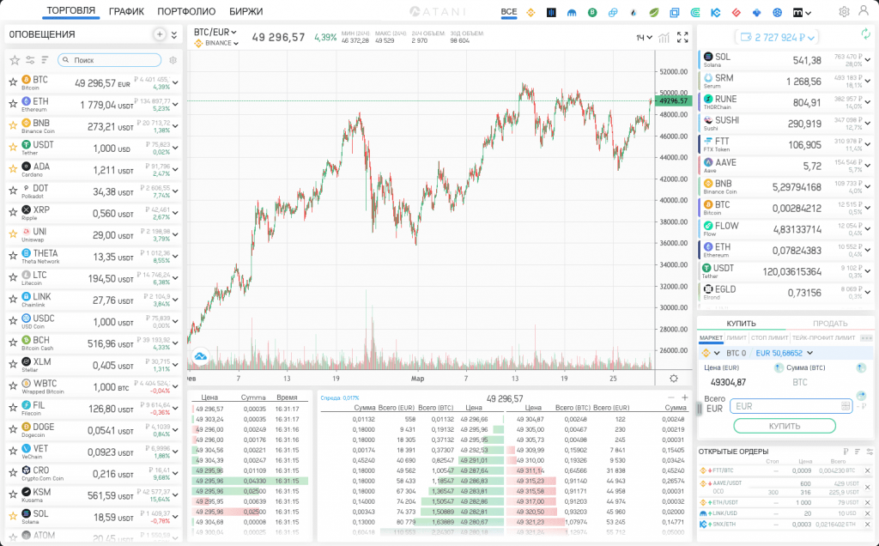
Task: Unstar UNI in the watchlist
Action: click(13, 234)
